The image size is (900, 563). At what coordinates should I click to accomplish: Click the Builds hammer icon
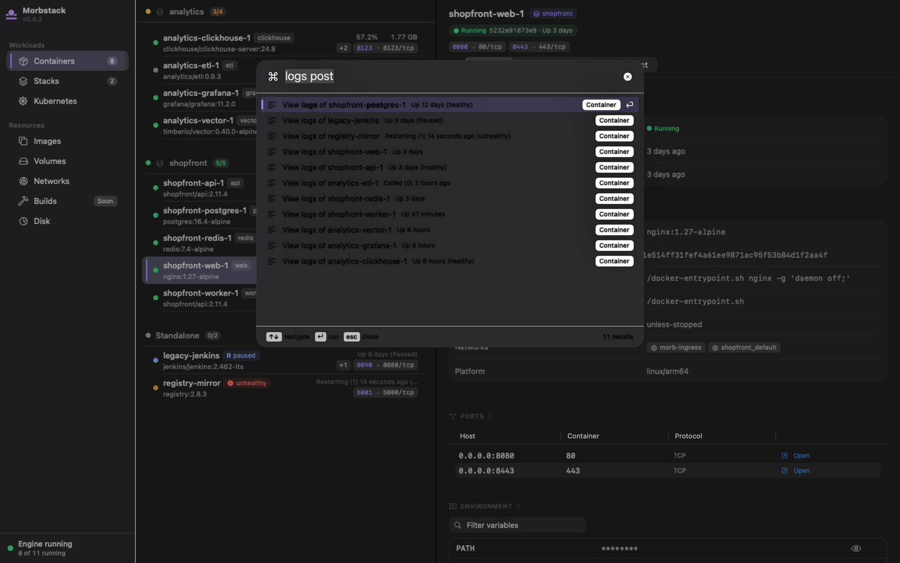[x=23, y=201]
